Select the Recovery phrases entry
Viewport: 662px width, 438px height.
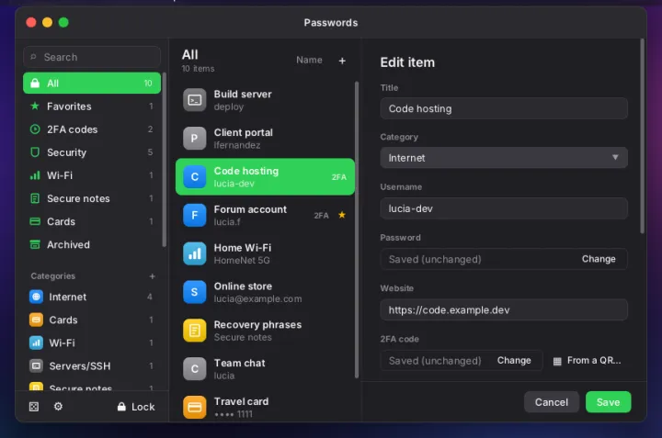coord(265,330)
